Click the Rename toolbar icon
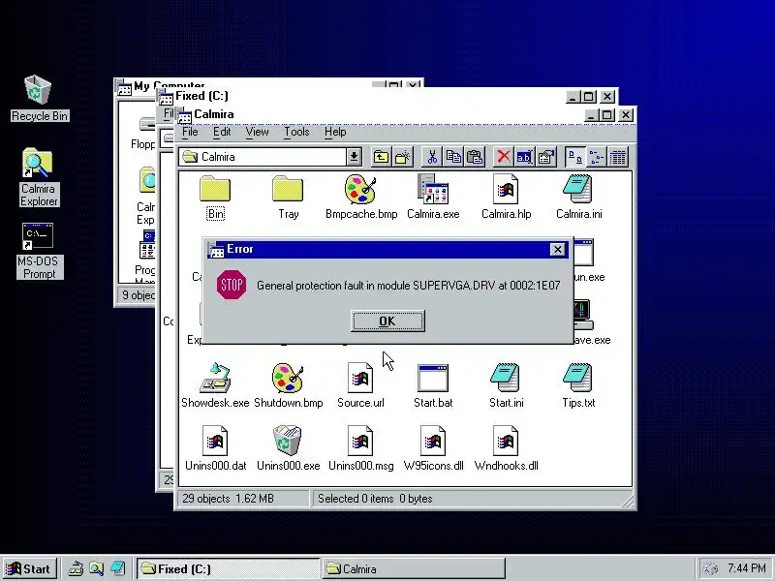This screenshot has width=775, height=581. pyautogui.click(x=524, y=157)
